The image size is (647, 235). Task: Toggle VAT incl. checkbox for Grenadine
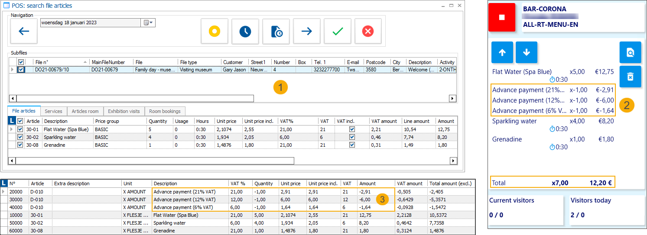(x=352, y=145)
